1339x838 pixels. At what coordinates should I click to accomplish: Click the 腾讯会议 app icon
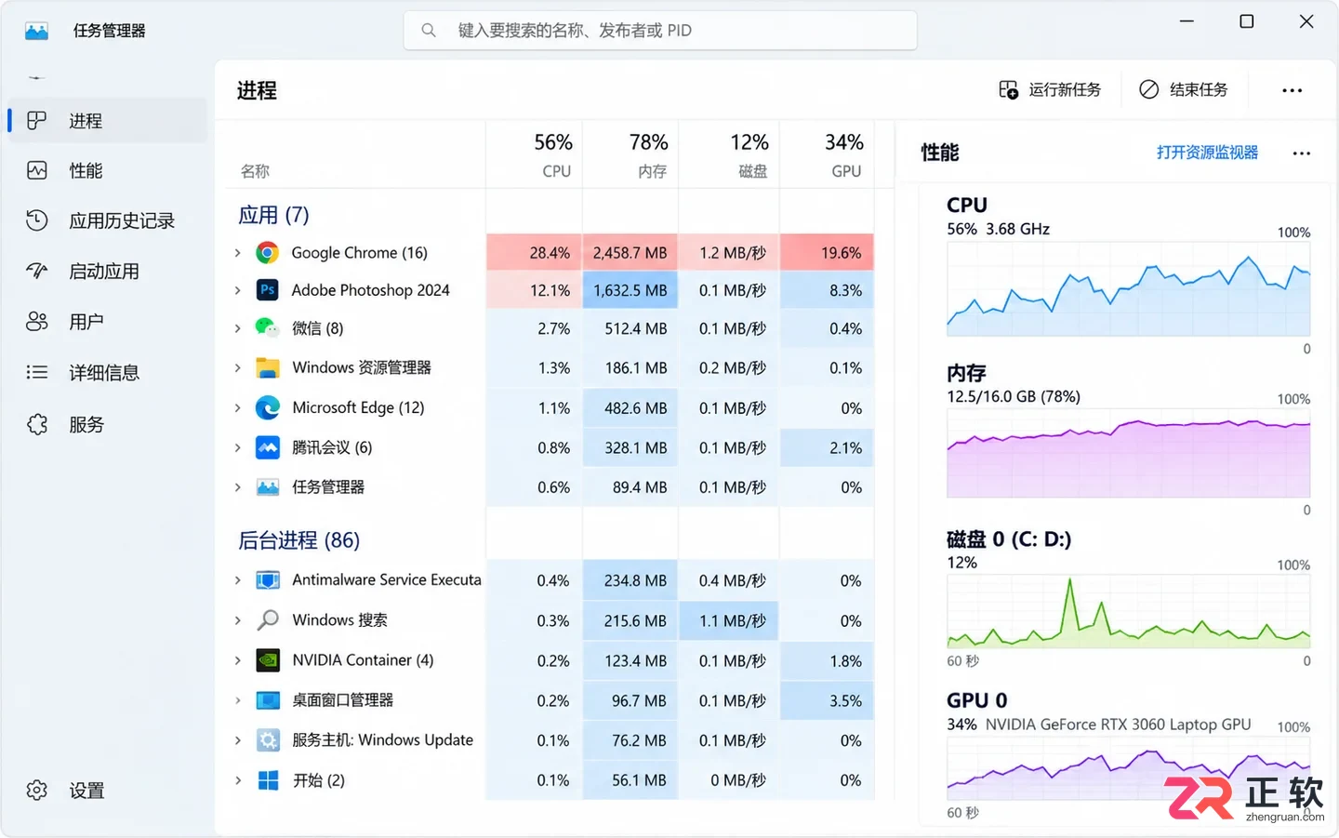click(268, 447)
